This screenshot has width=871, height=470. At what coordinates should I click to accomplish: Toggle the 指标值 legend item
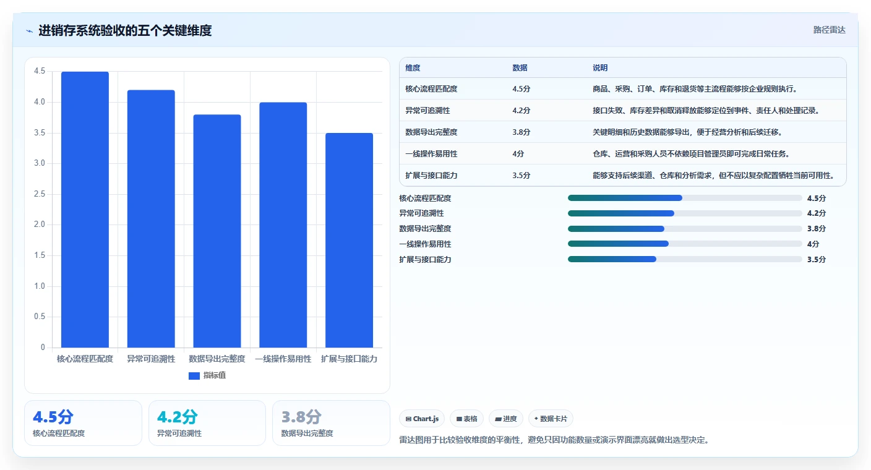pos(207,375)
